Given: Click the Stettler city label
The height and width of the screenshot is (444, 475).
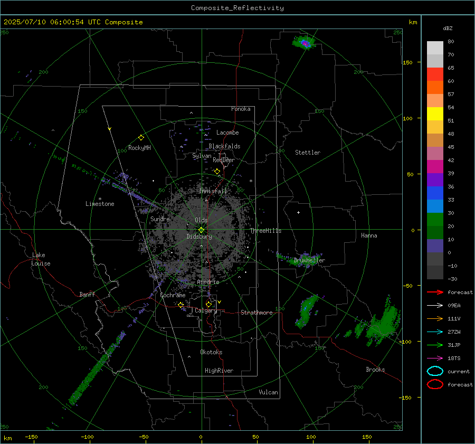Looking at the screenshot, I should point(308,153).
